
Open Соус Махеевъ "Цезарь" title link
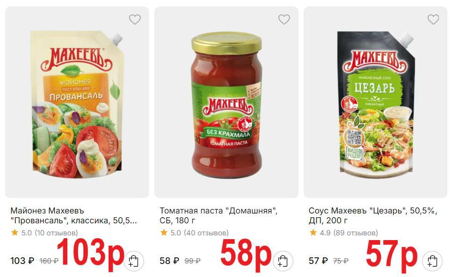point(373,215)
